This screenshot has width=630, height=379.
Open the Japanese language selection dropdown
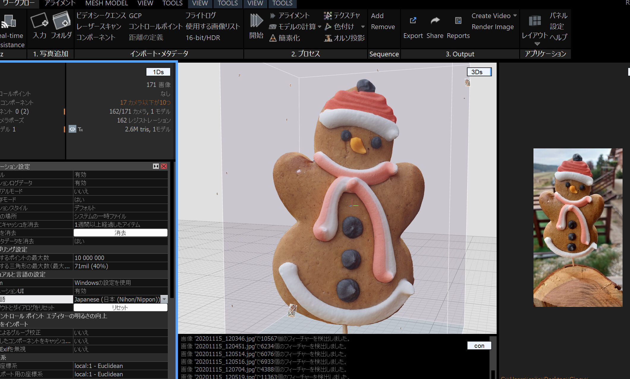tap(164, 299)
